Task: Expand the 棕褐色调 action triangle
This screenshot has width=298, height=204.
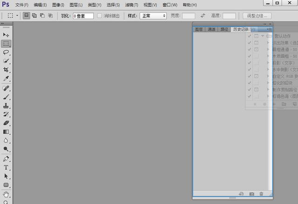Action: (268, 96)
